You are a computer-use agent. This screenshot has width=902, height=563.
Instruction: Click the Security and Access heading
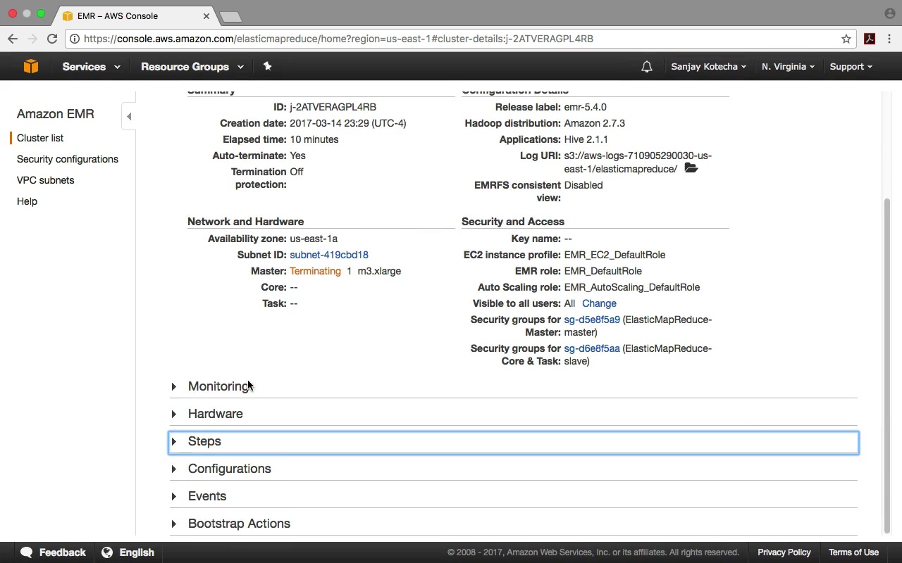[x=513, y=222]
